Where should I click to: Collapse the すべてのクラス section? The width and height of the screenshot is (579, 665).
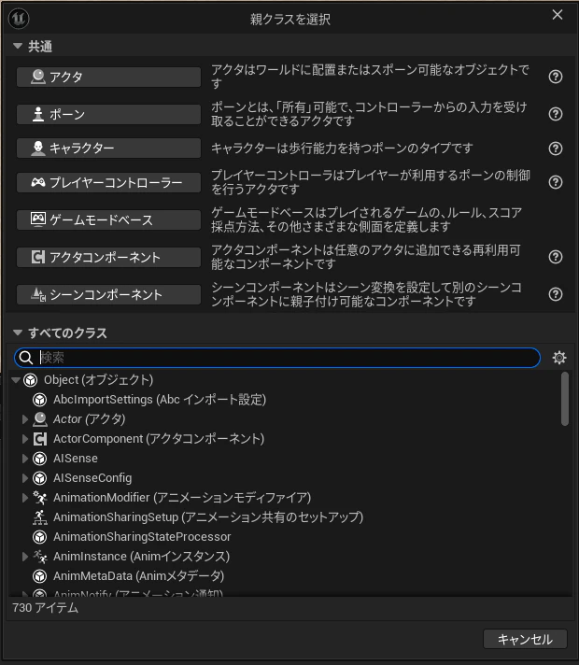point(18,332)
